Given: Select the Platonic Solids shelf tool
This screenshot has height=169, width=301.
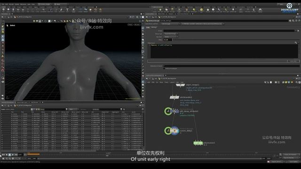Looking at the screenshot, I should click(x=73, y=10).
